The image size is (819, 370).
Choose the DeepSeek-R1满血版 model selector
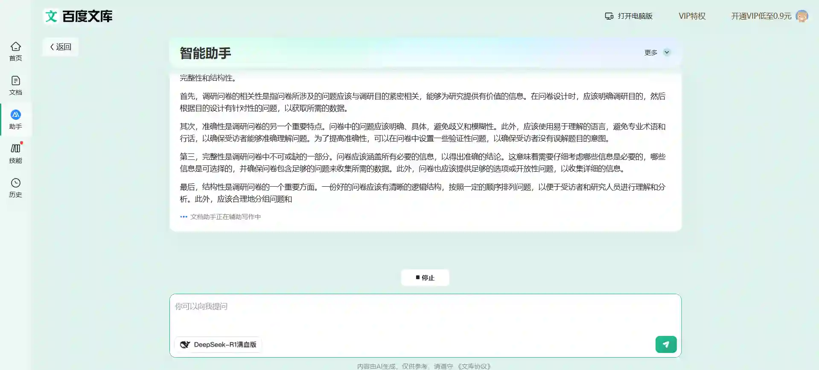[218, 344]
